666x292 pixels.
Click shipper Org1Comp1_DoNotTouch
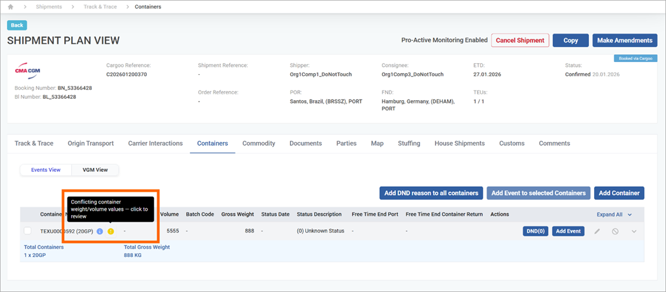320,74
